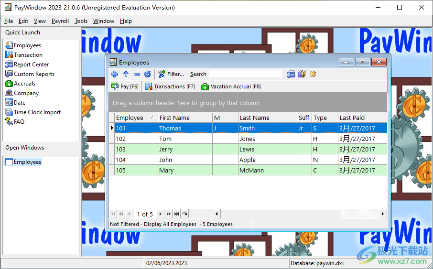
Task: Select the Jerry cell in row 103
Action: point(185,149)
